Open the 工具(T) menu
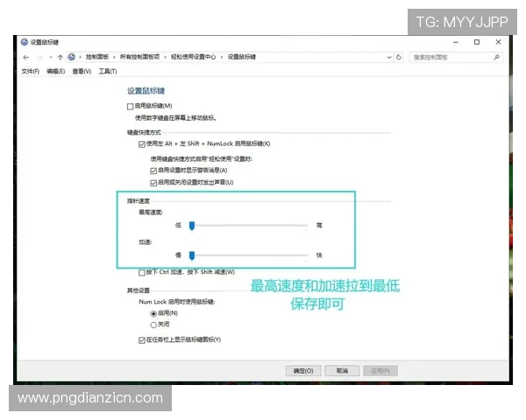Image resolution: width=526 pixels, height=420 pixels. click(108, 72)
